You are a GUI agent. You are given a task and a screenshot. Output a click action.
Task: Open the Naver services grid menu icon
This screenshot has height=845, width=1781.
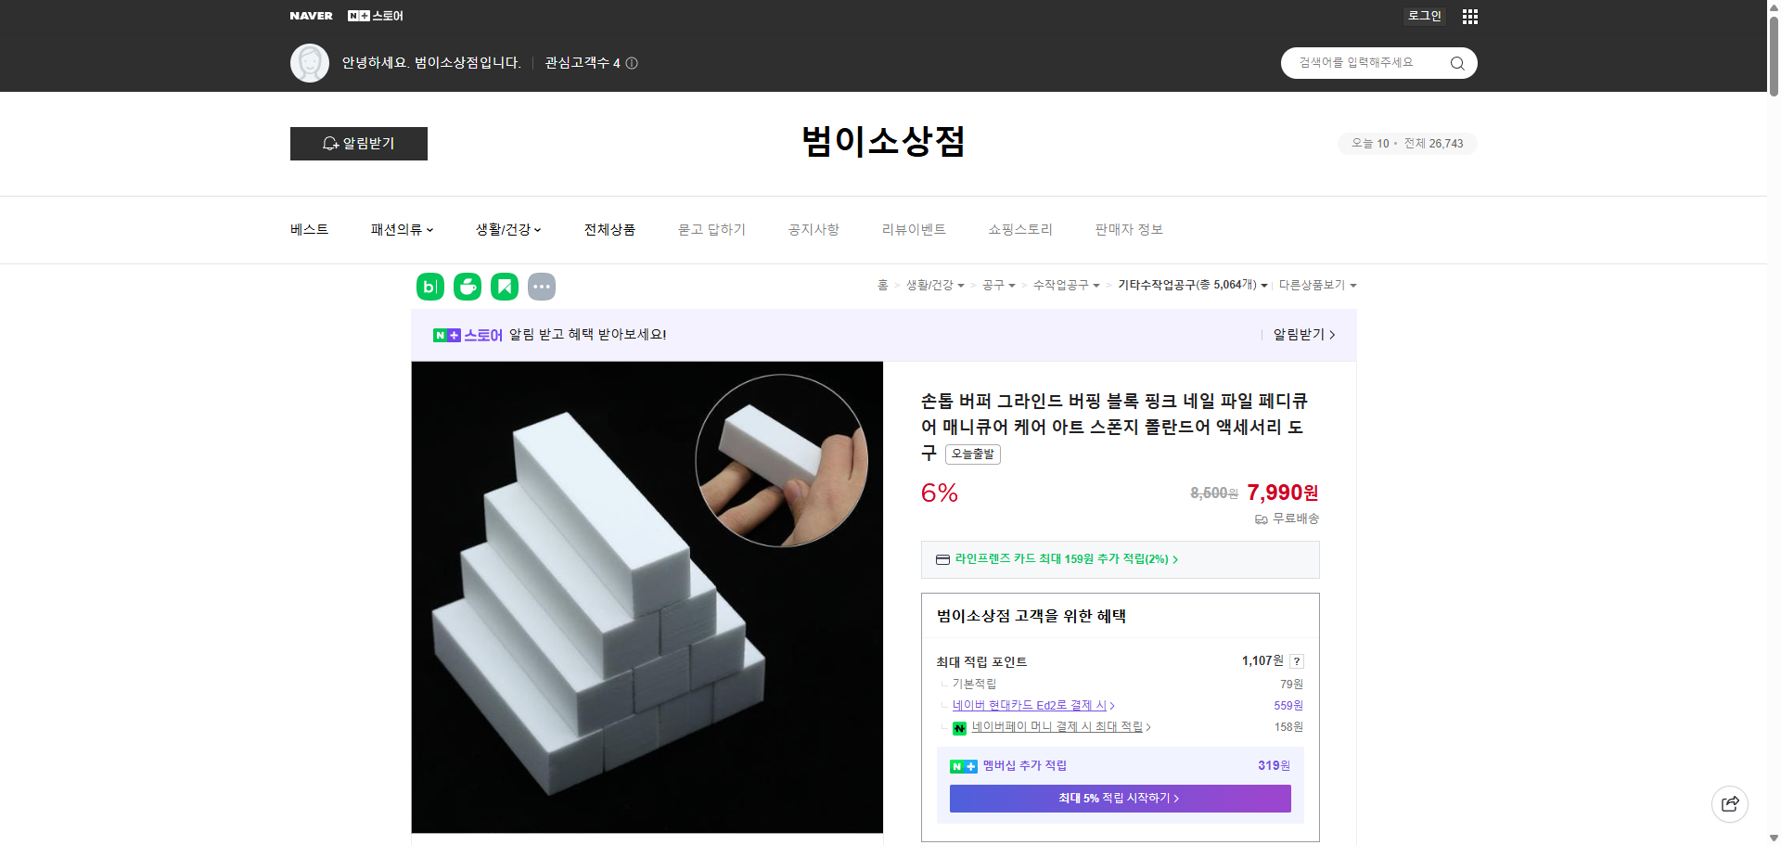click(x=1469, y=16)
